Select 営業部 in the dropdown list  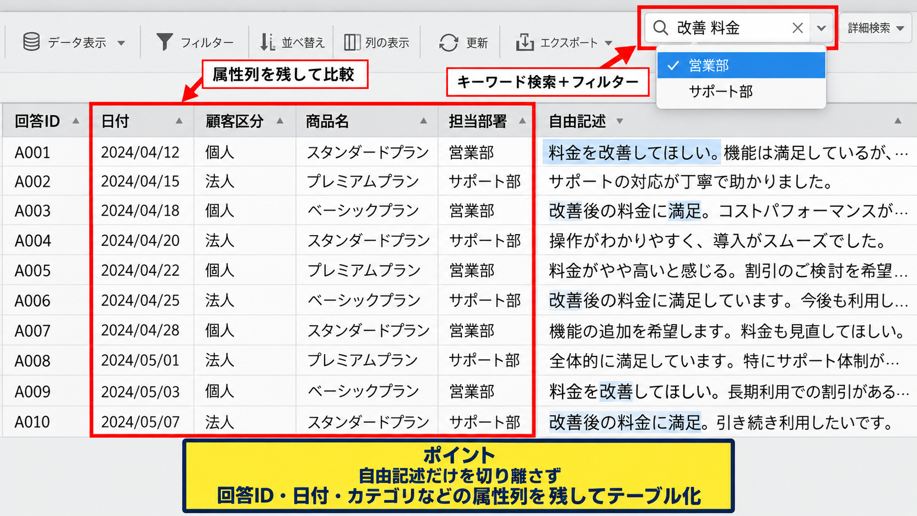(x=741, y=65)
